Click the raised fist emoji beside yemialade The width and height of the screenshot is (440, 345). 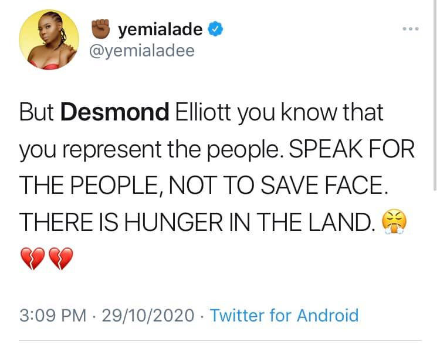click(102, 29)
